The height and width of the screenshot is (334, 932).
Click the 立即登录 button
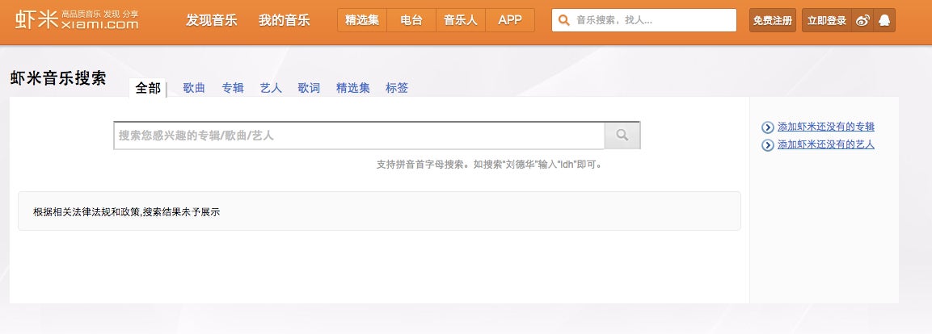[827, 20]
